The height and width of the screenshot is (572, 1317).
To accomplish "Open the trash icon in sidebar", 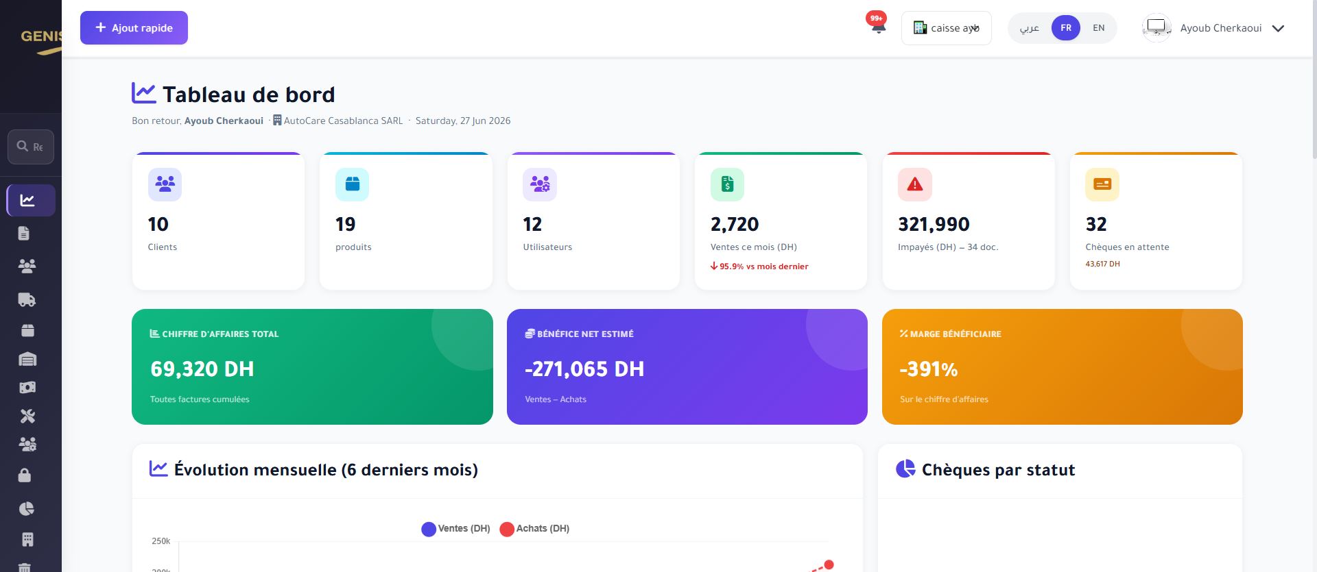I will point(25,567).
